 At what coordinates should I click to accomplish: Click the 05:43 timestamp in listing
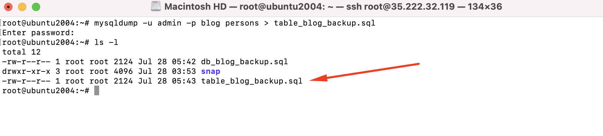[x=184, y=81]
